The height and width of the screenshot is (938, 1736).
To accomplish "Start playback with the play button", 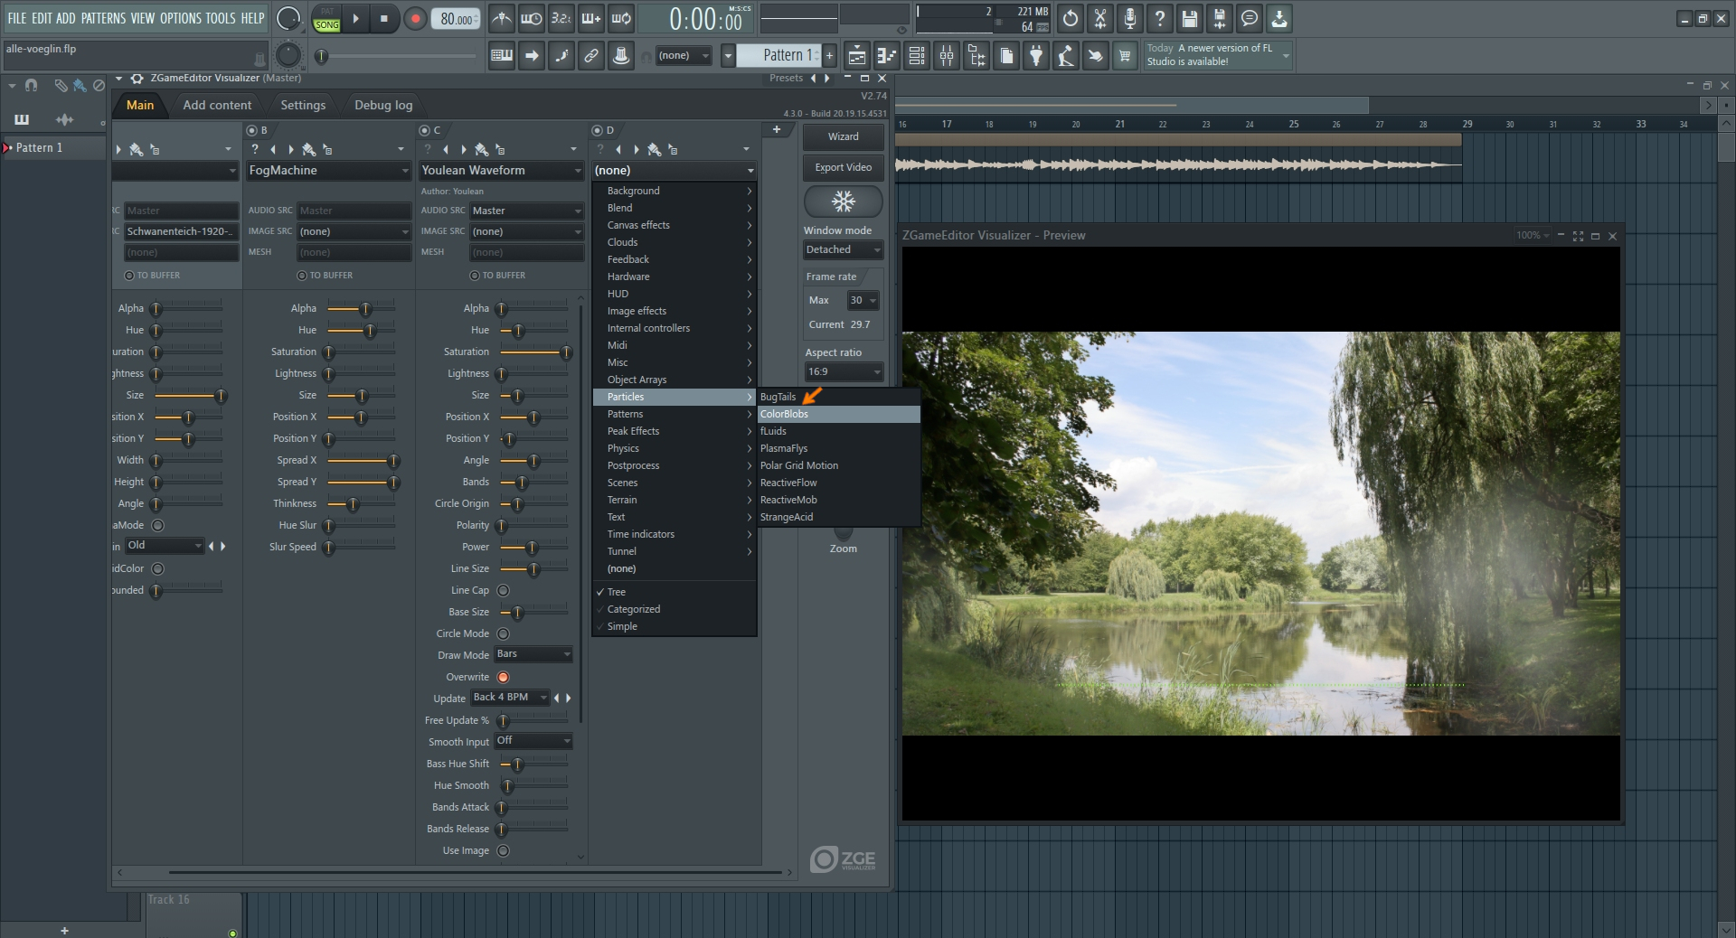I will 356,18.
